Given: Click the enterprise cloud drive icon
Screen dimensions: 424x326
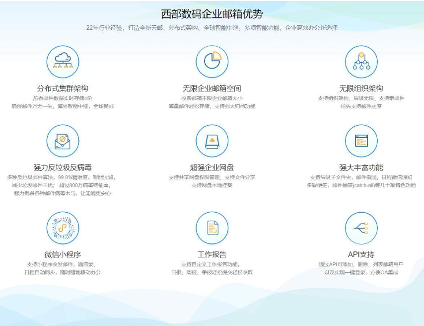Looking at the screenshot, I should click(212, 141).
